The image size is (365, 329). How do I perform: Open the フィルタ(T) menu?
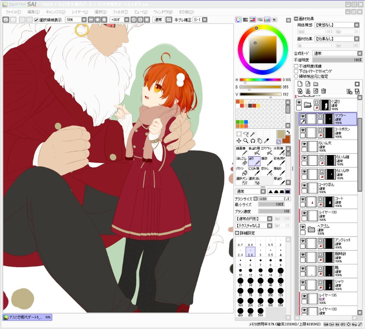[120, 12]
